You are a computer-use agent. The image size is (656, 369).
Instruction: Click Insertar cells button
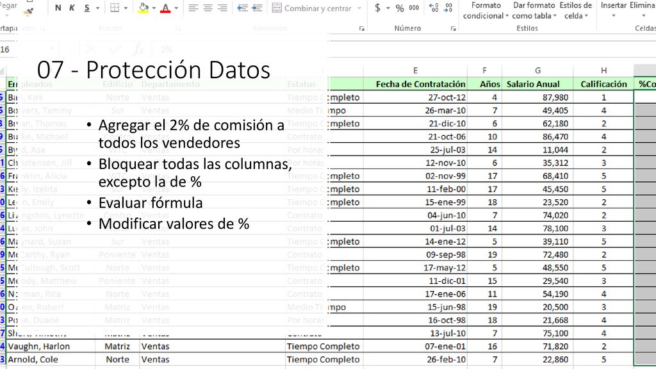[x=613, y=10]
